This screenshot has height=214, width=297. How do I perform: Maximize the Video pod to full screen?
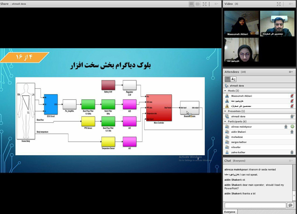point(279,4)
